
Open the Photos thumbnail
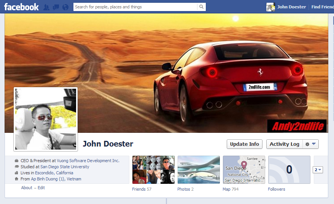point(199,170)
